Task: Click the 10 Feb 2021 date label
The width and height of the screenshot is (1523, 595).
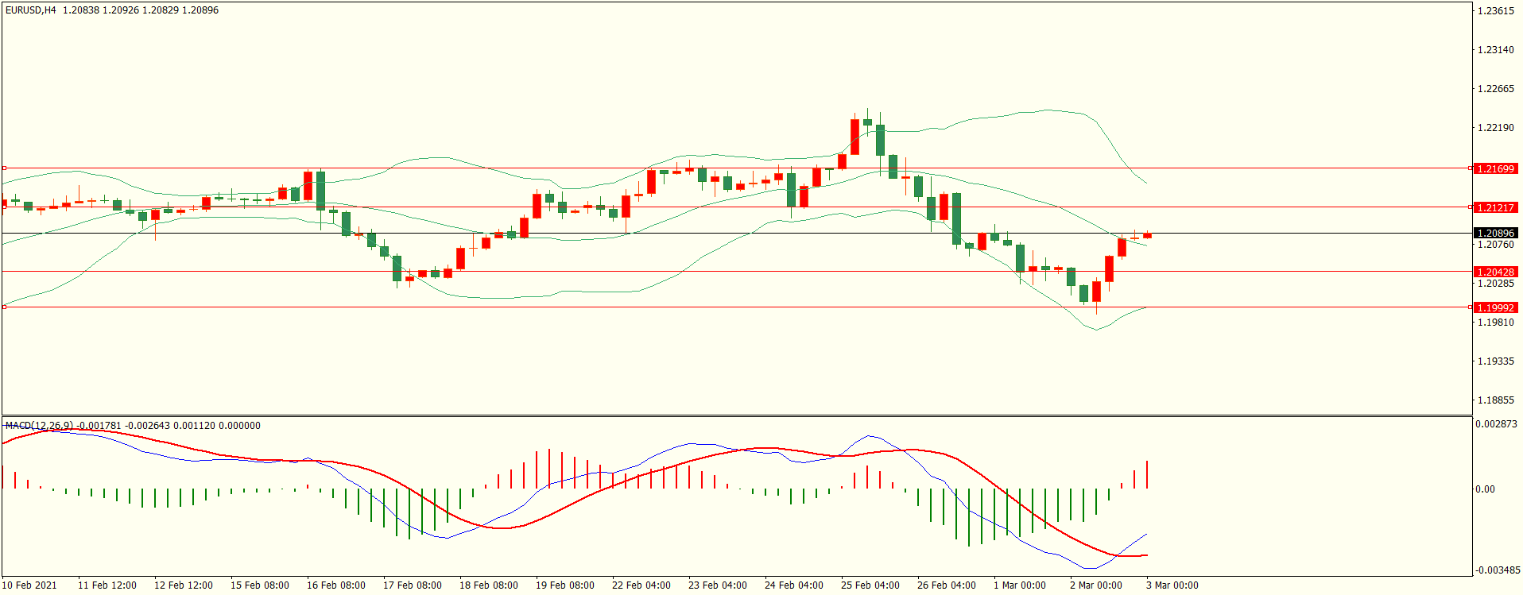Action: [x=29, y=585]
